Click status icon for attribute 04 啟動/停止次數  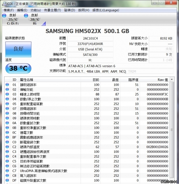[7, 99]
